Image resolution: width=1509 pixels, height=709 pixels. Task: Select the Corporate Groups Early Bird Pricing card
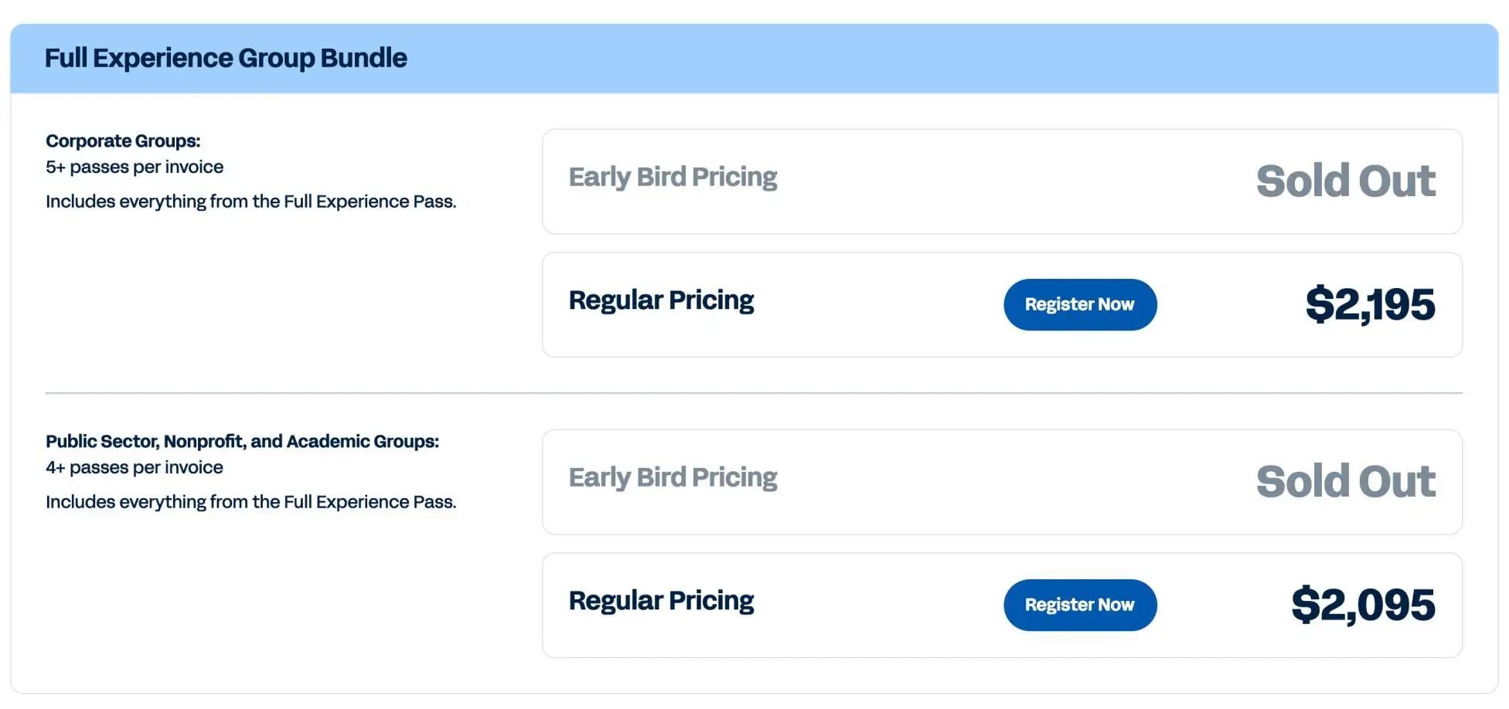(x=1002, y=181)
